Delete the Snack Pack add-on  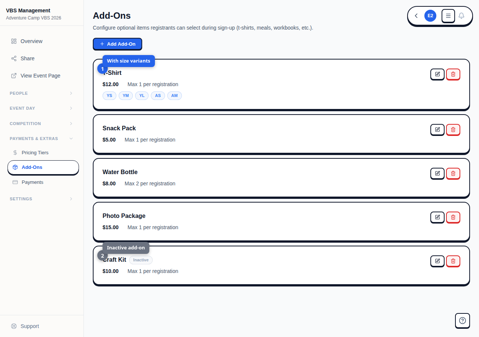(453, 130)
